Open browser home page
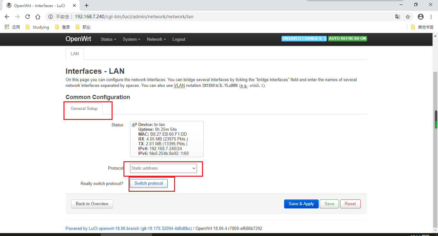The height and width of the screenshot is (236, 438). 38,17
